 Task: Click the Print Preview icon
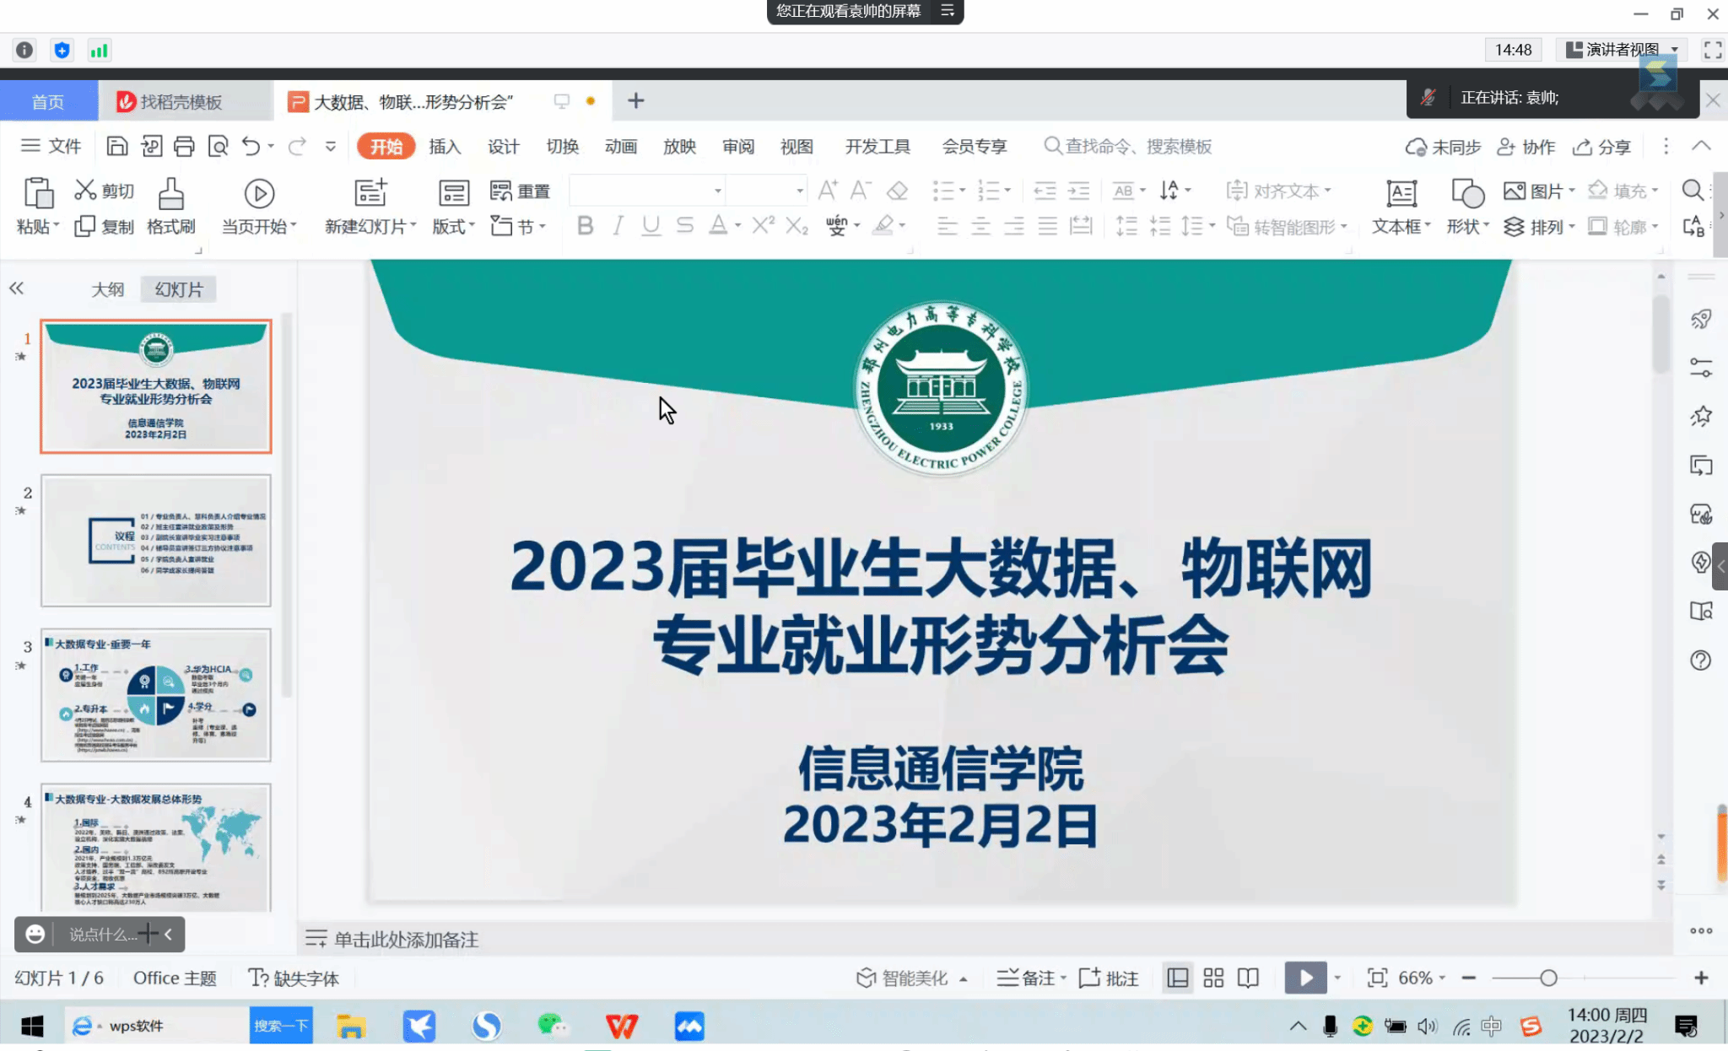218,147
